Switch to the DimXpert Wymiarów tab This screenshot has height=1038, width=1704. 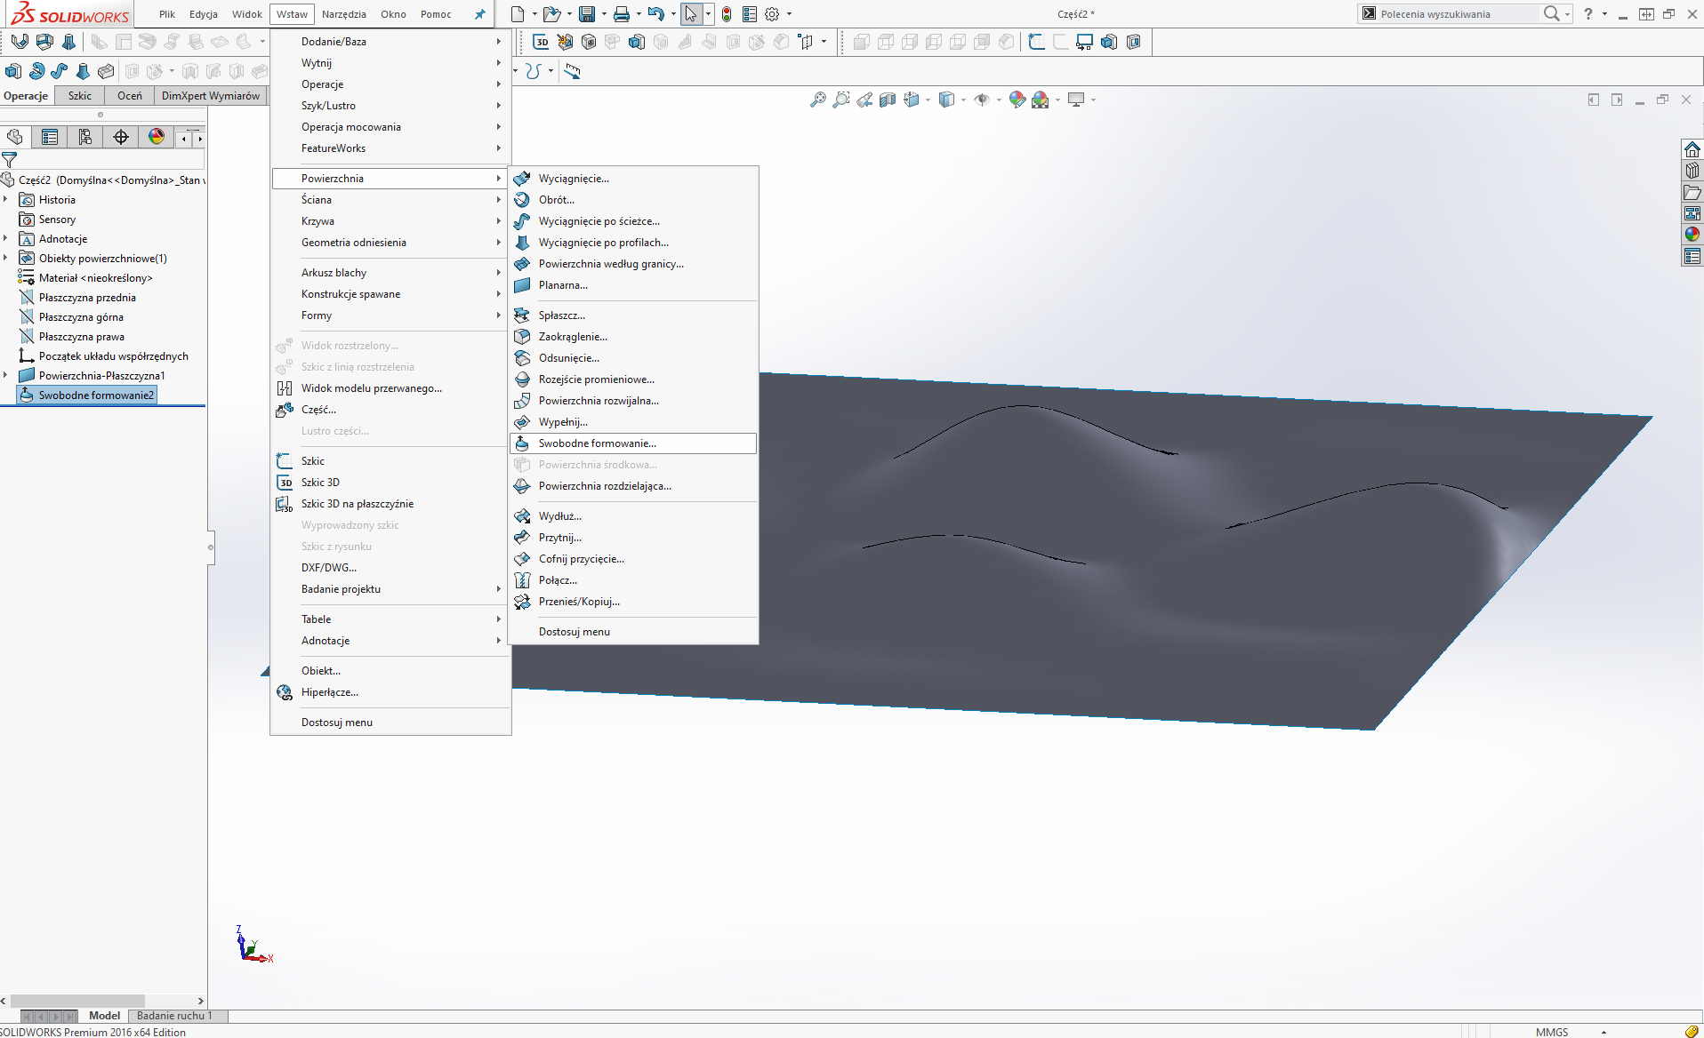tap(211, 96)
